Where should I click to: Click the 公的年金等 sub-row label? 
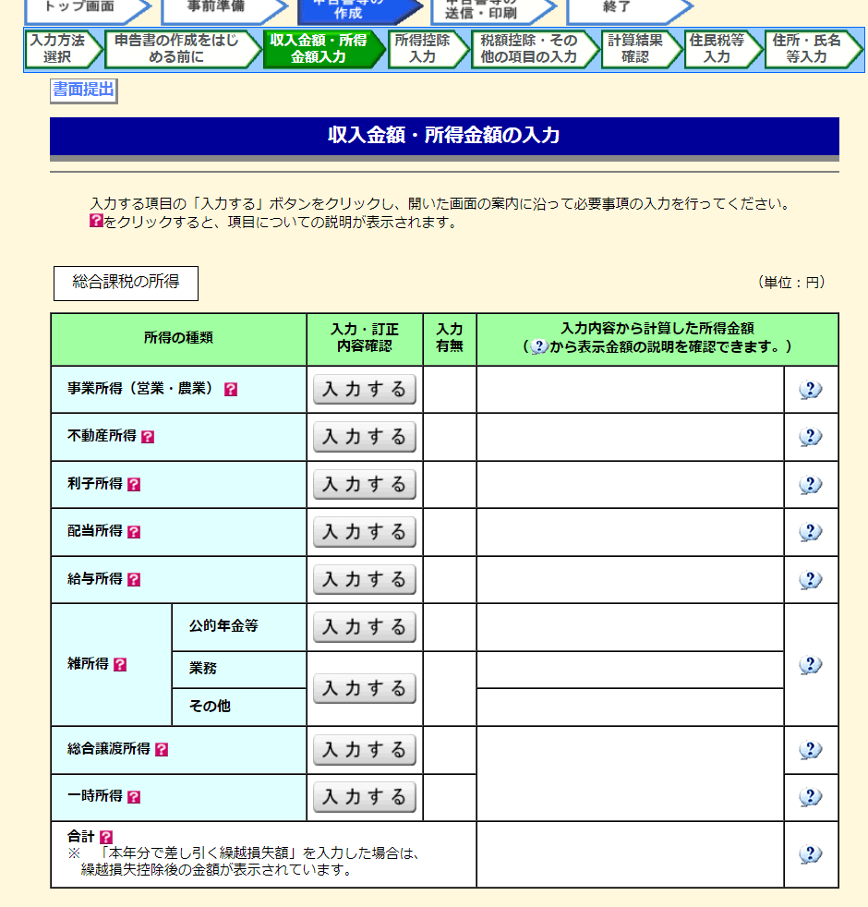223,626
